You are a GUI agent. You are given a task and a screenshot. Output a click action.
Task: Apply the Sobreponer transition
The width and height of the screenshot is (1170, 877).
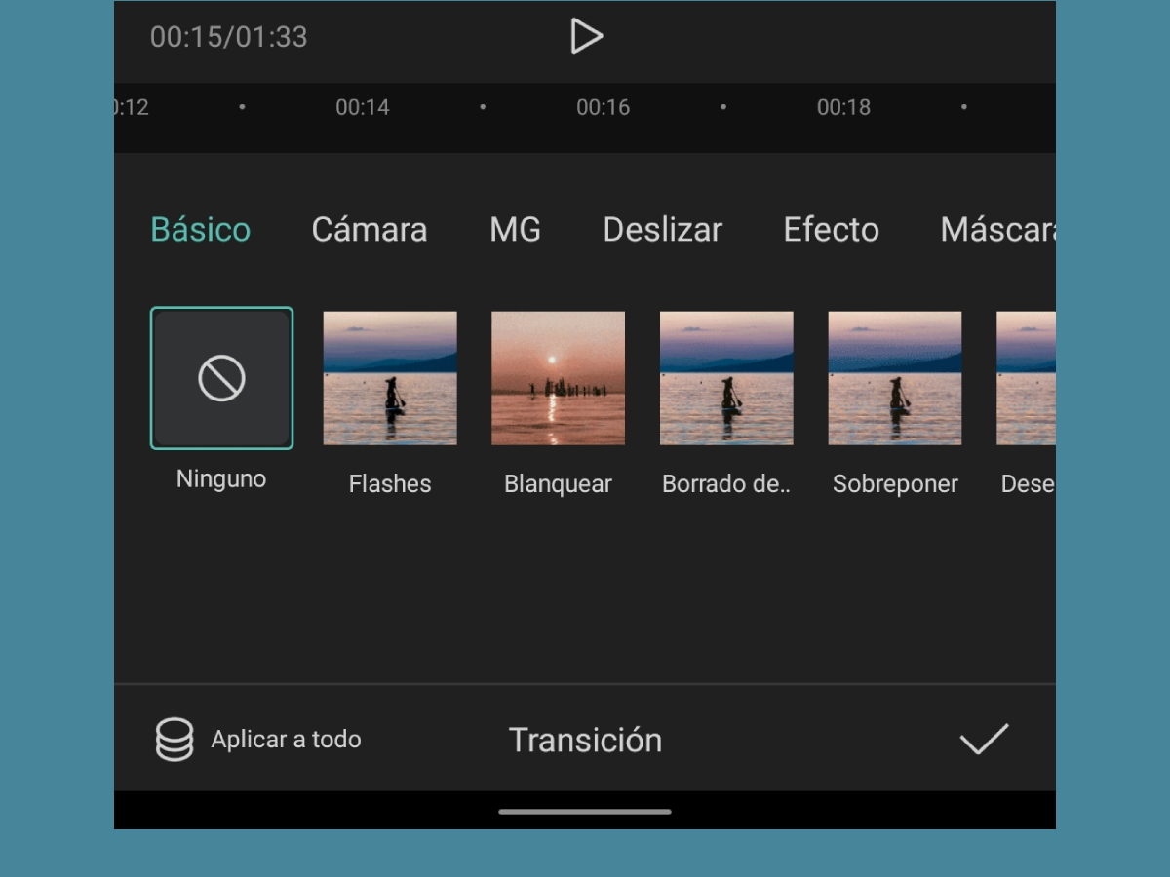coord(894,377)
